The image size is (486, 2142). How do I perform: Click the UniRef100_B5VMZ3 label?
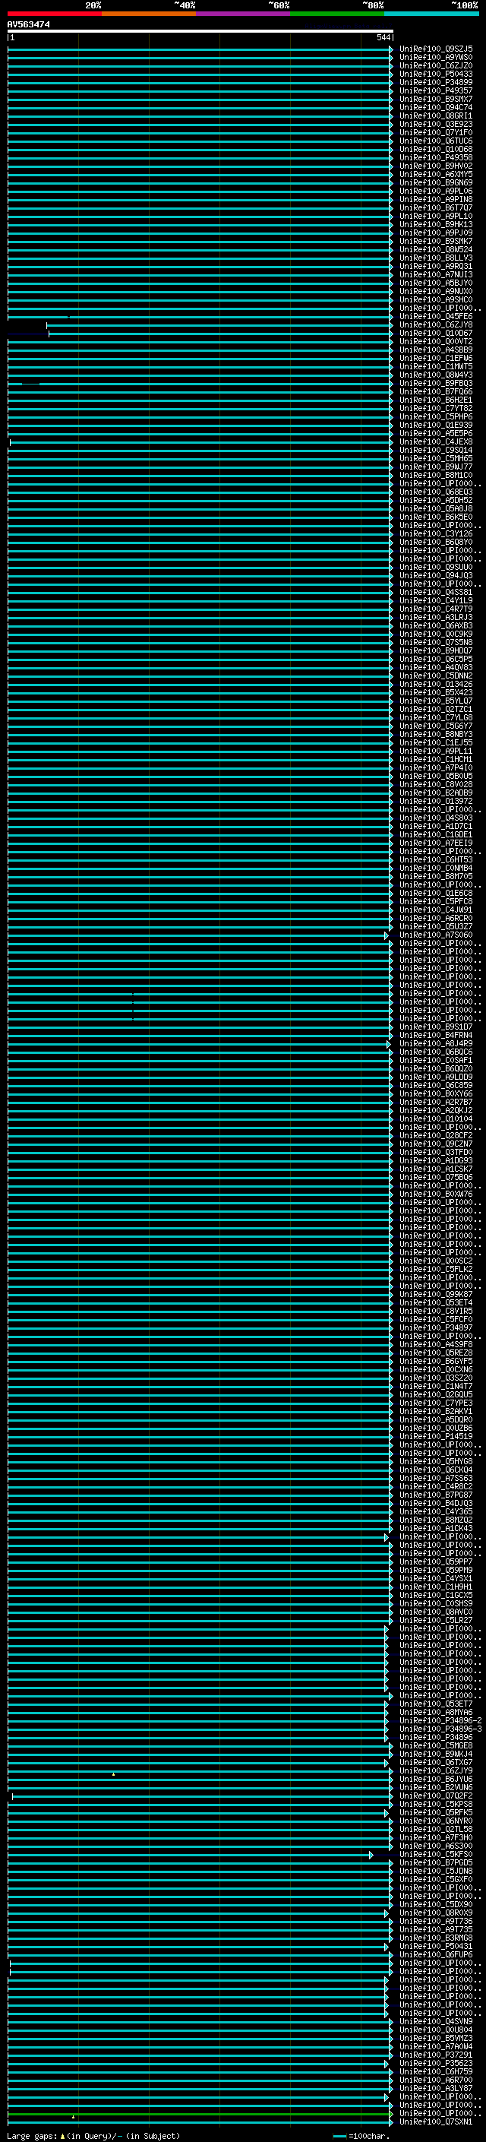436,2039
